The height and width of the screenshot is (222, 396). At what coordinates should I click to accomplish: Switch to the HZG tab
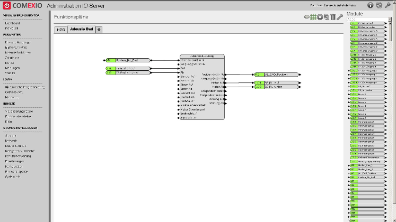pyautogui.click(x=61, y=30)
